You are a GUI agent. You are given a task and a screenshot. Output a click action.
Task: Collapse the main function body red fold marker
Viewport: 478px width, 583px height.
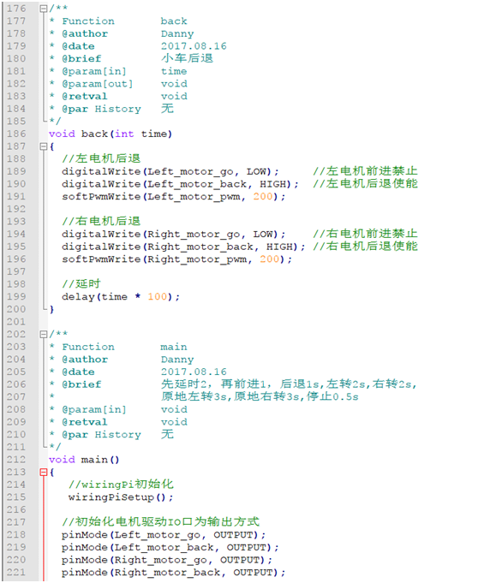pyautogui.click(x=44, y=473)
